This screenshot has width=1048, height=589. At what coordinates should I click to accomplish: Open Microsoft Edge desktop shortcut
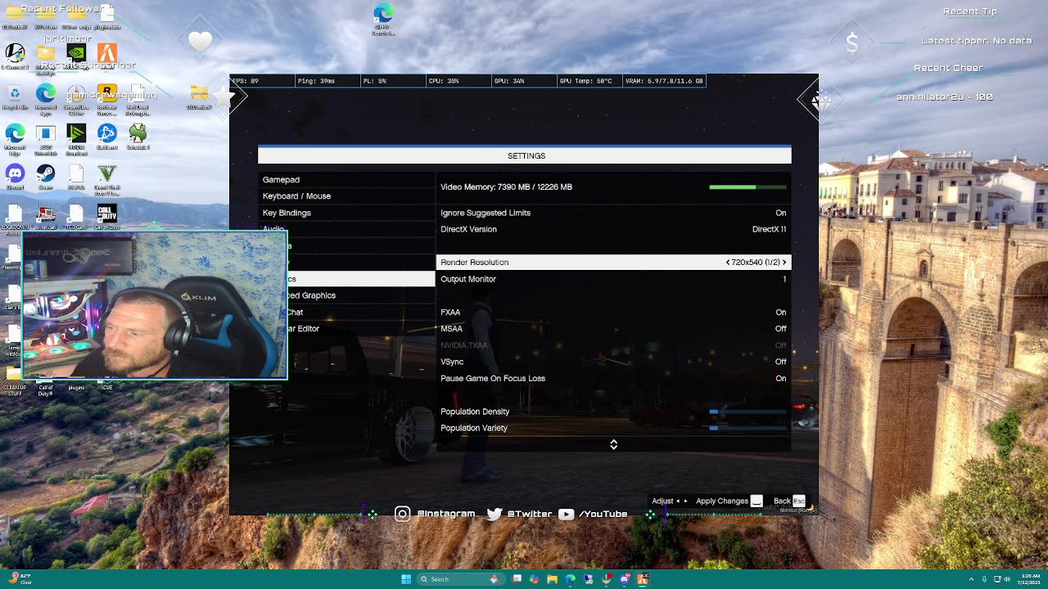tap(15, 137)
